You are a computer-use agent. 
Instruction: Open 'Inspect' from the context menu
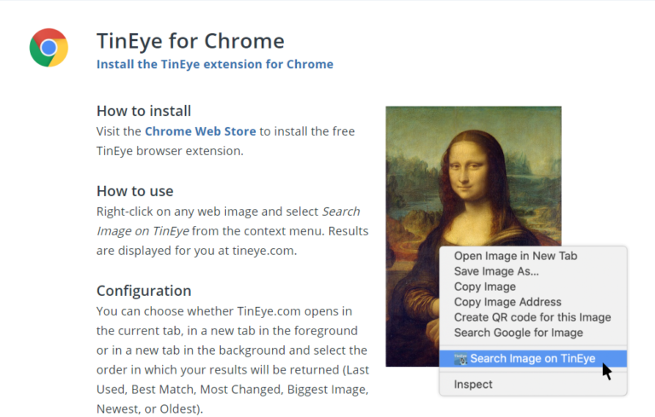tap(473, 385)
